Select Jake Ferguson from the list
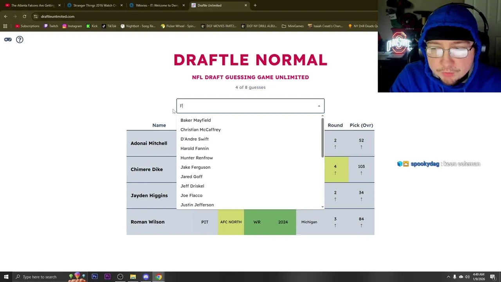The image size is (501, 282). pyautogui.click(x=250, y=167)
